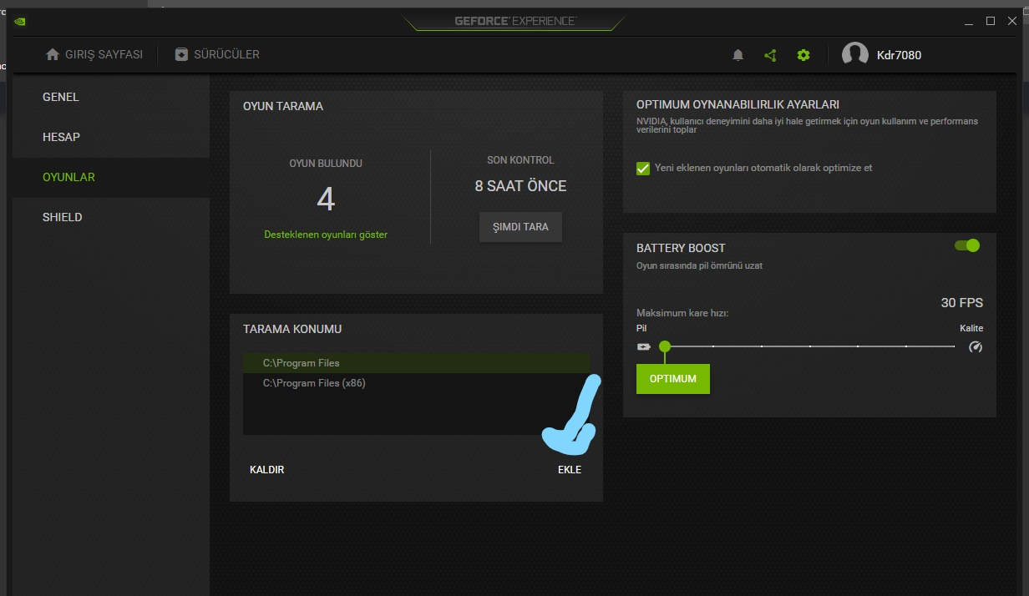The width and height of the screenshot is (1029, 596).
Task: Select the Oyunlar sidebar item
Action: pyautogui.click(x=111, y=177)
